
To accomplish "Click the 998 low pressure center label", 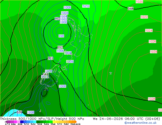I will [x=61, y=36].
